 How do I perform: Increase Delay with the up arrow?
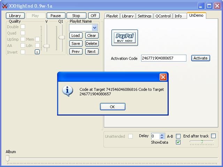pos(162,135)
